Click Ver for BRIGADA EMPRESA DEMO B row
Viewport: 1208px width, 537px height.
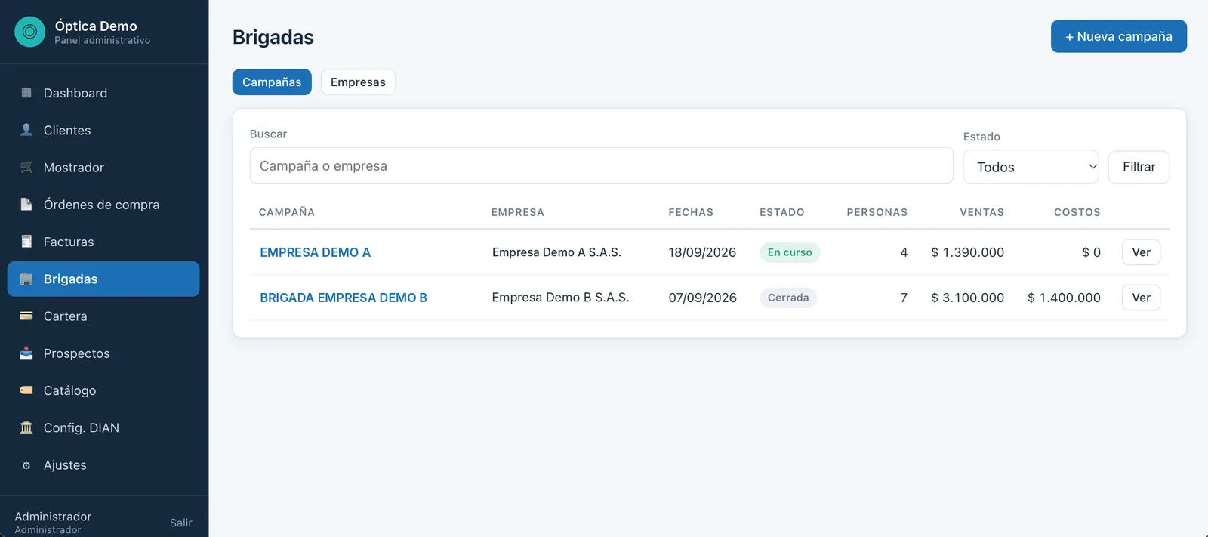pos(1141,298)
